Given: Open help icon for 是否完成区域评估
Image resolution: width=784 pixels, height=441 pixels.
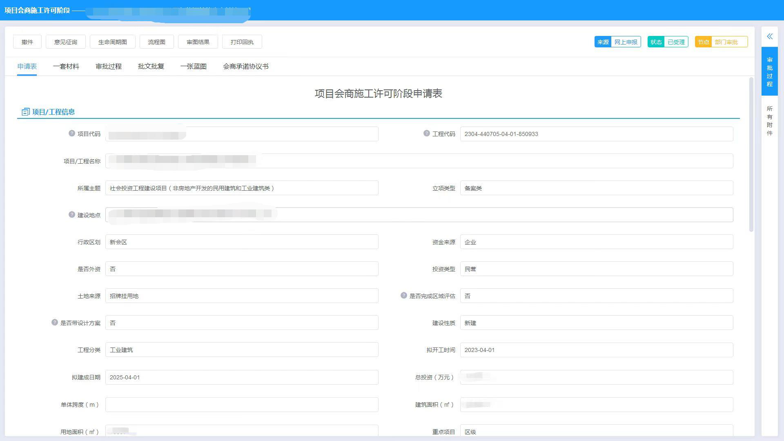Looking at the screenshot, I should tap(403, 296).
